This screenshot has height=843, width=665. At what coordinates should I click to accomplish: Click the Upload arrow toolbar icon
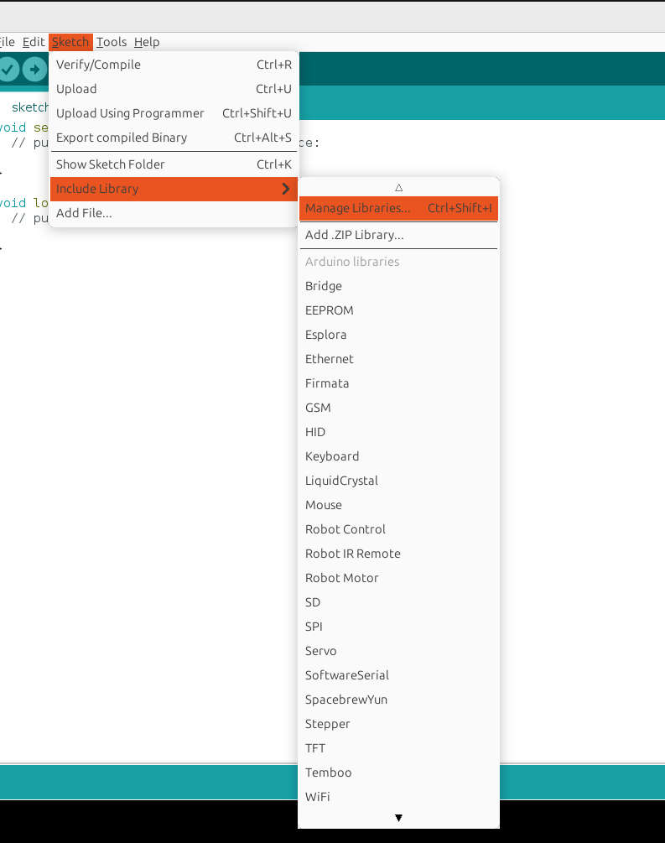point(35,70)
